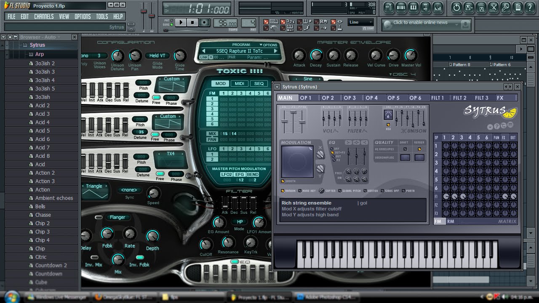Open the FILE menu
This screenshot has height=303, width=539.
tap(11, 16)
